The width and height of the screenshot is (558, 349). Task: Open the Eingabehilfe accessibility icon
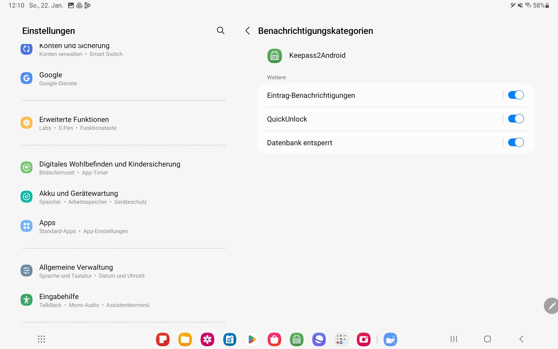[26, 300]
